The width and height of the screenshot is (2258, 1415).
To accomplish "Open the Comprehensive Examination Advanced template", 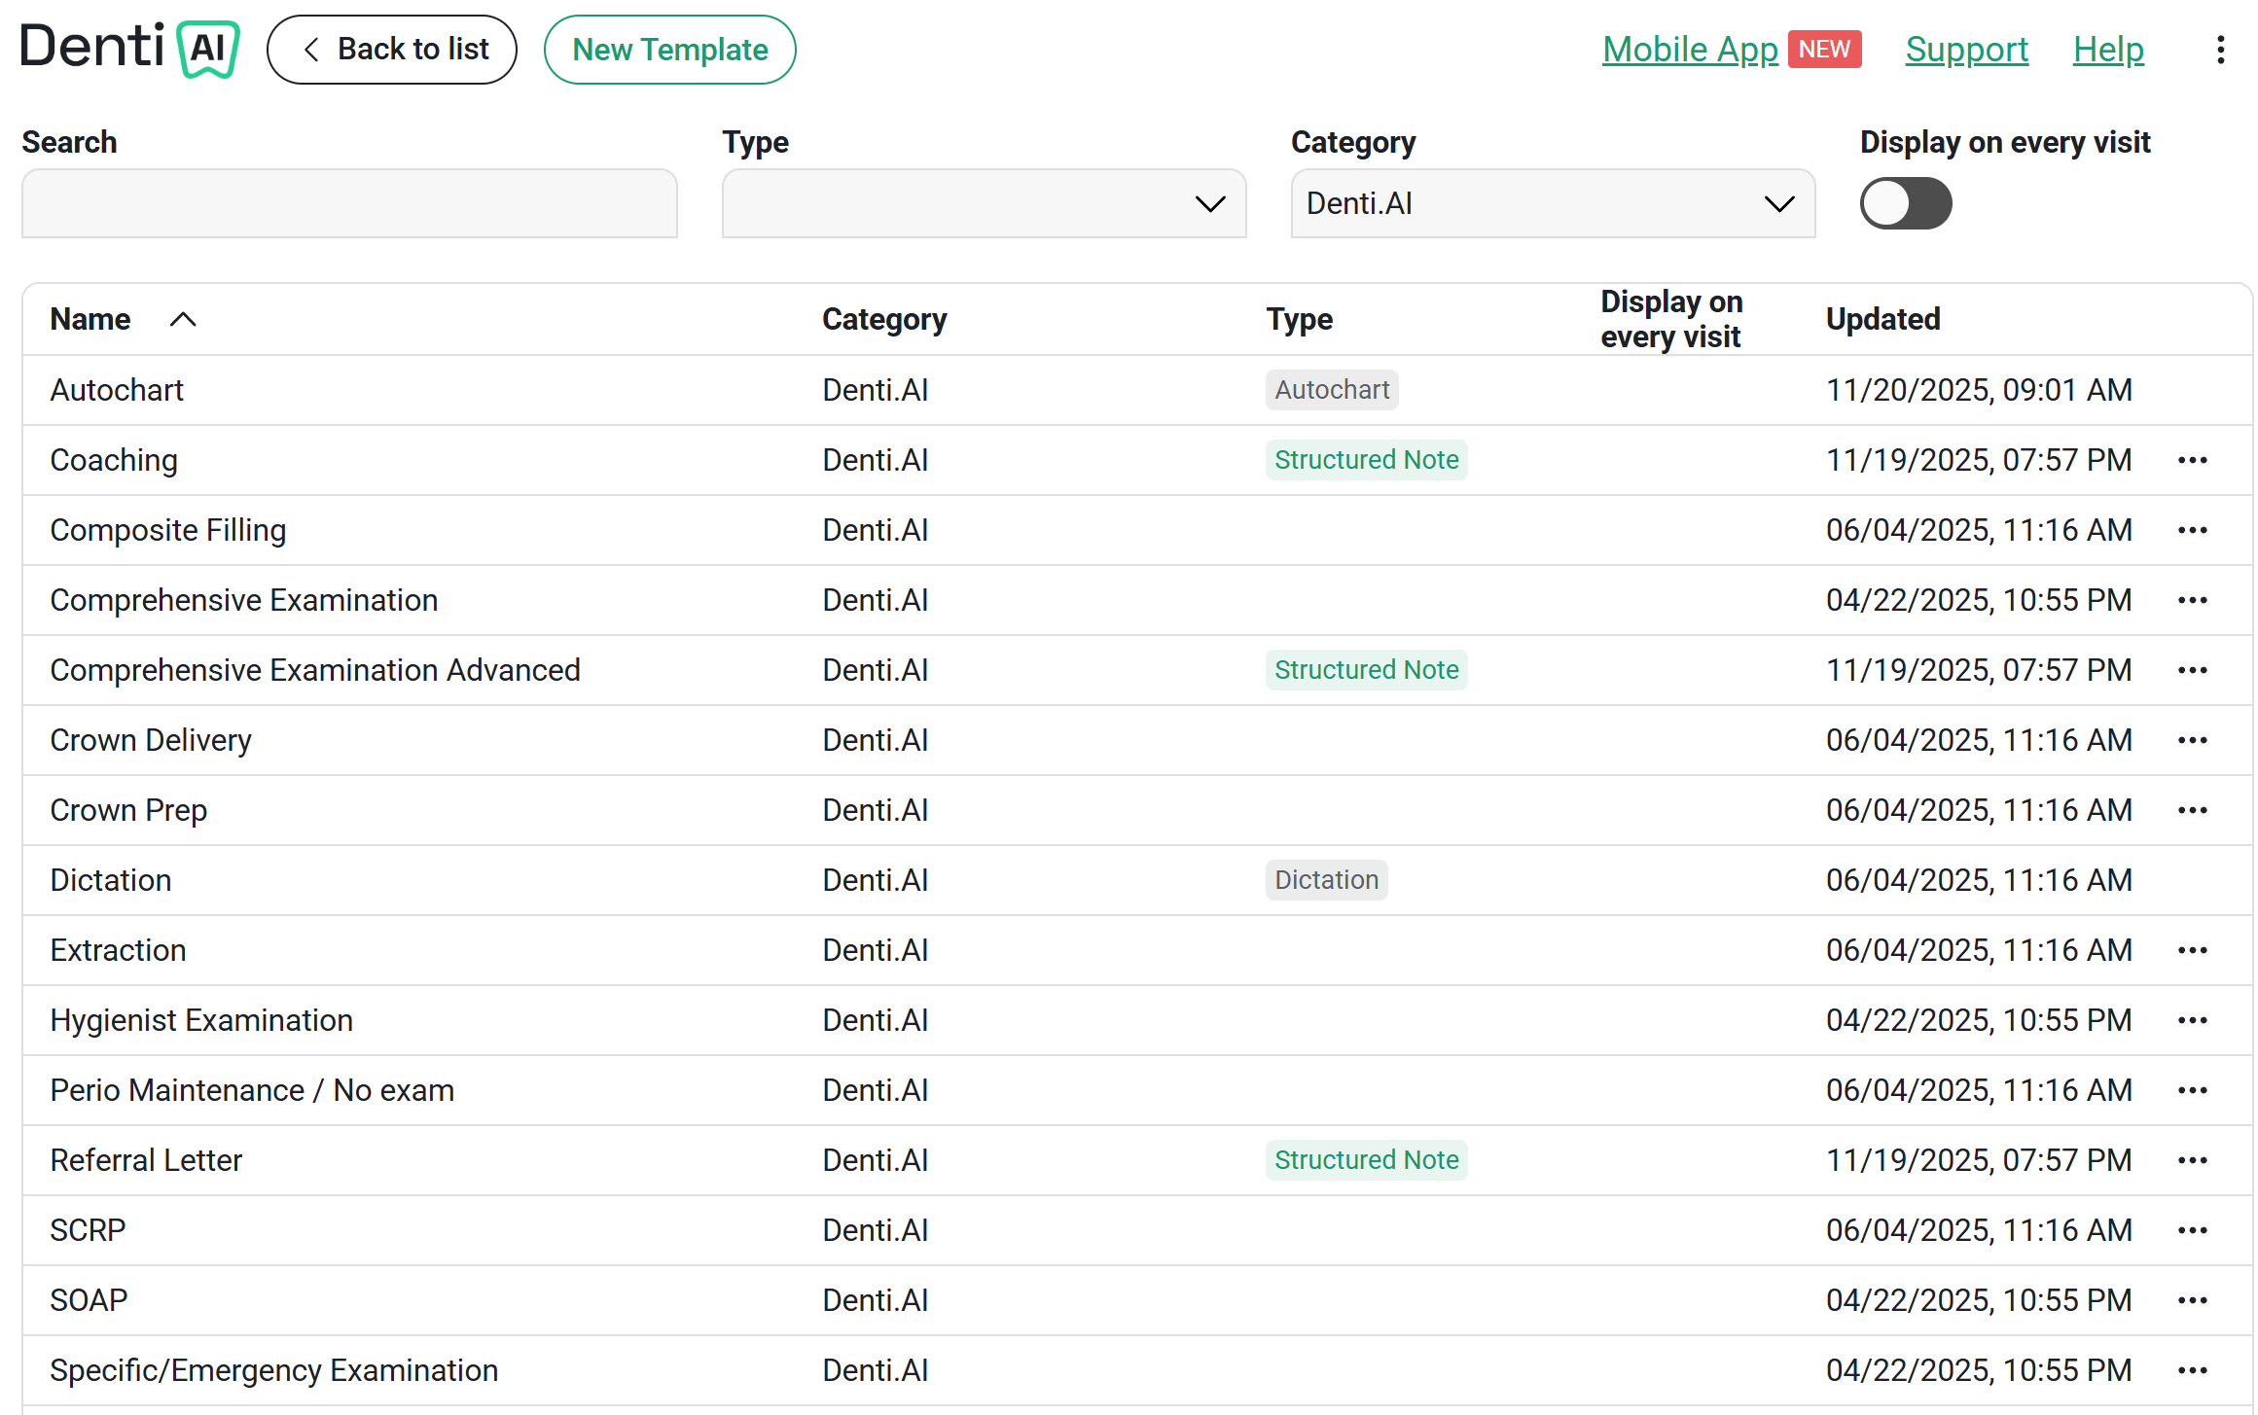I will [x=315, y=670].
